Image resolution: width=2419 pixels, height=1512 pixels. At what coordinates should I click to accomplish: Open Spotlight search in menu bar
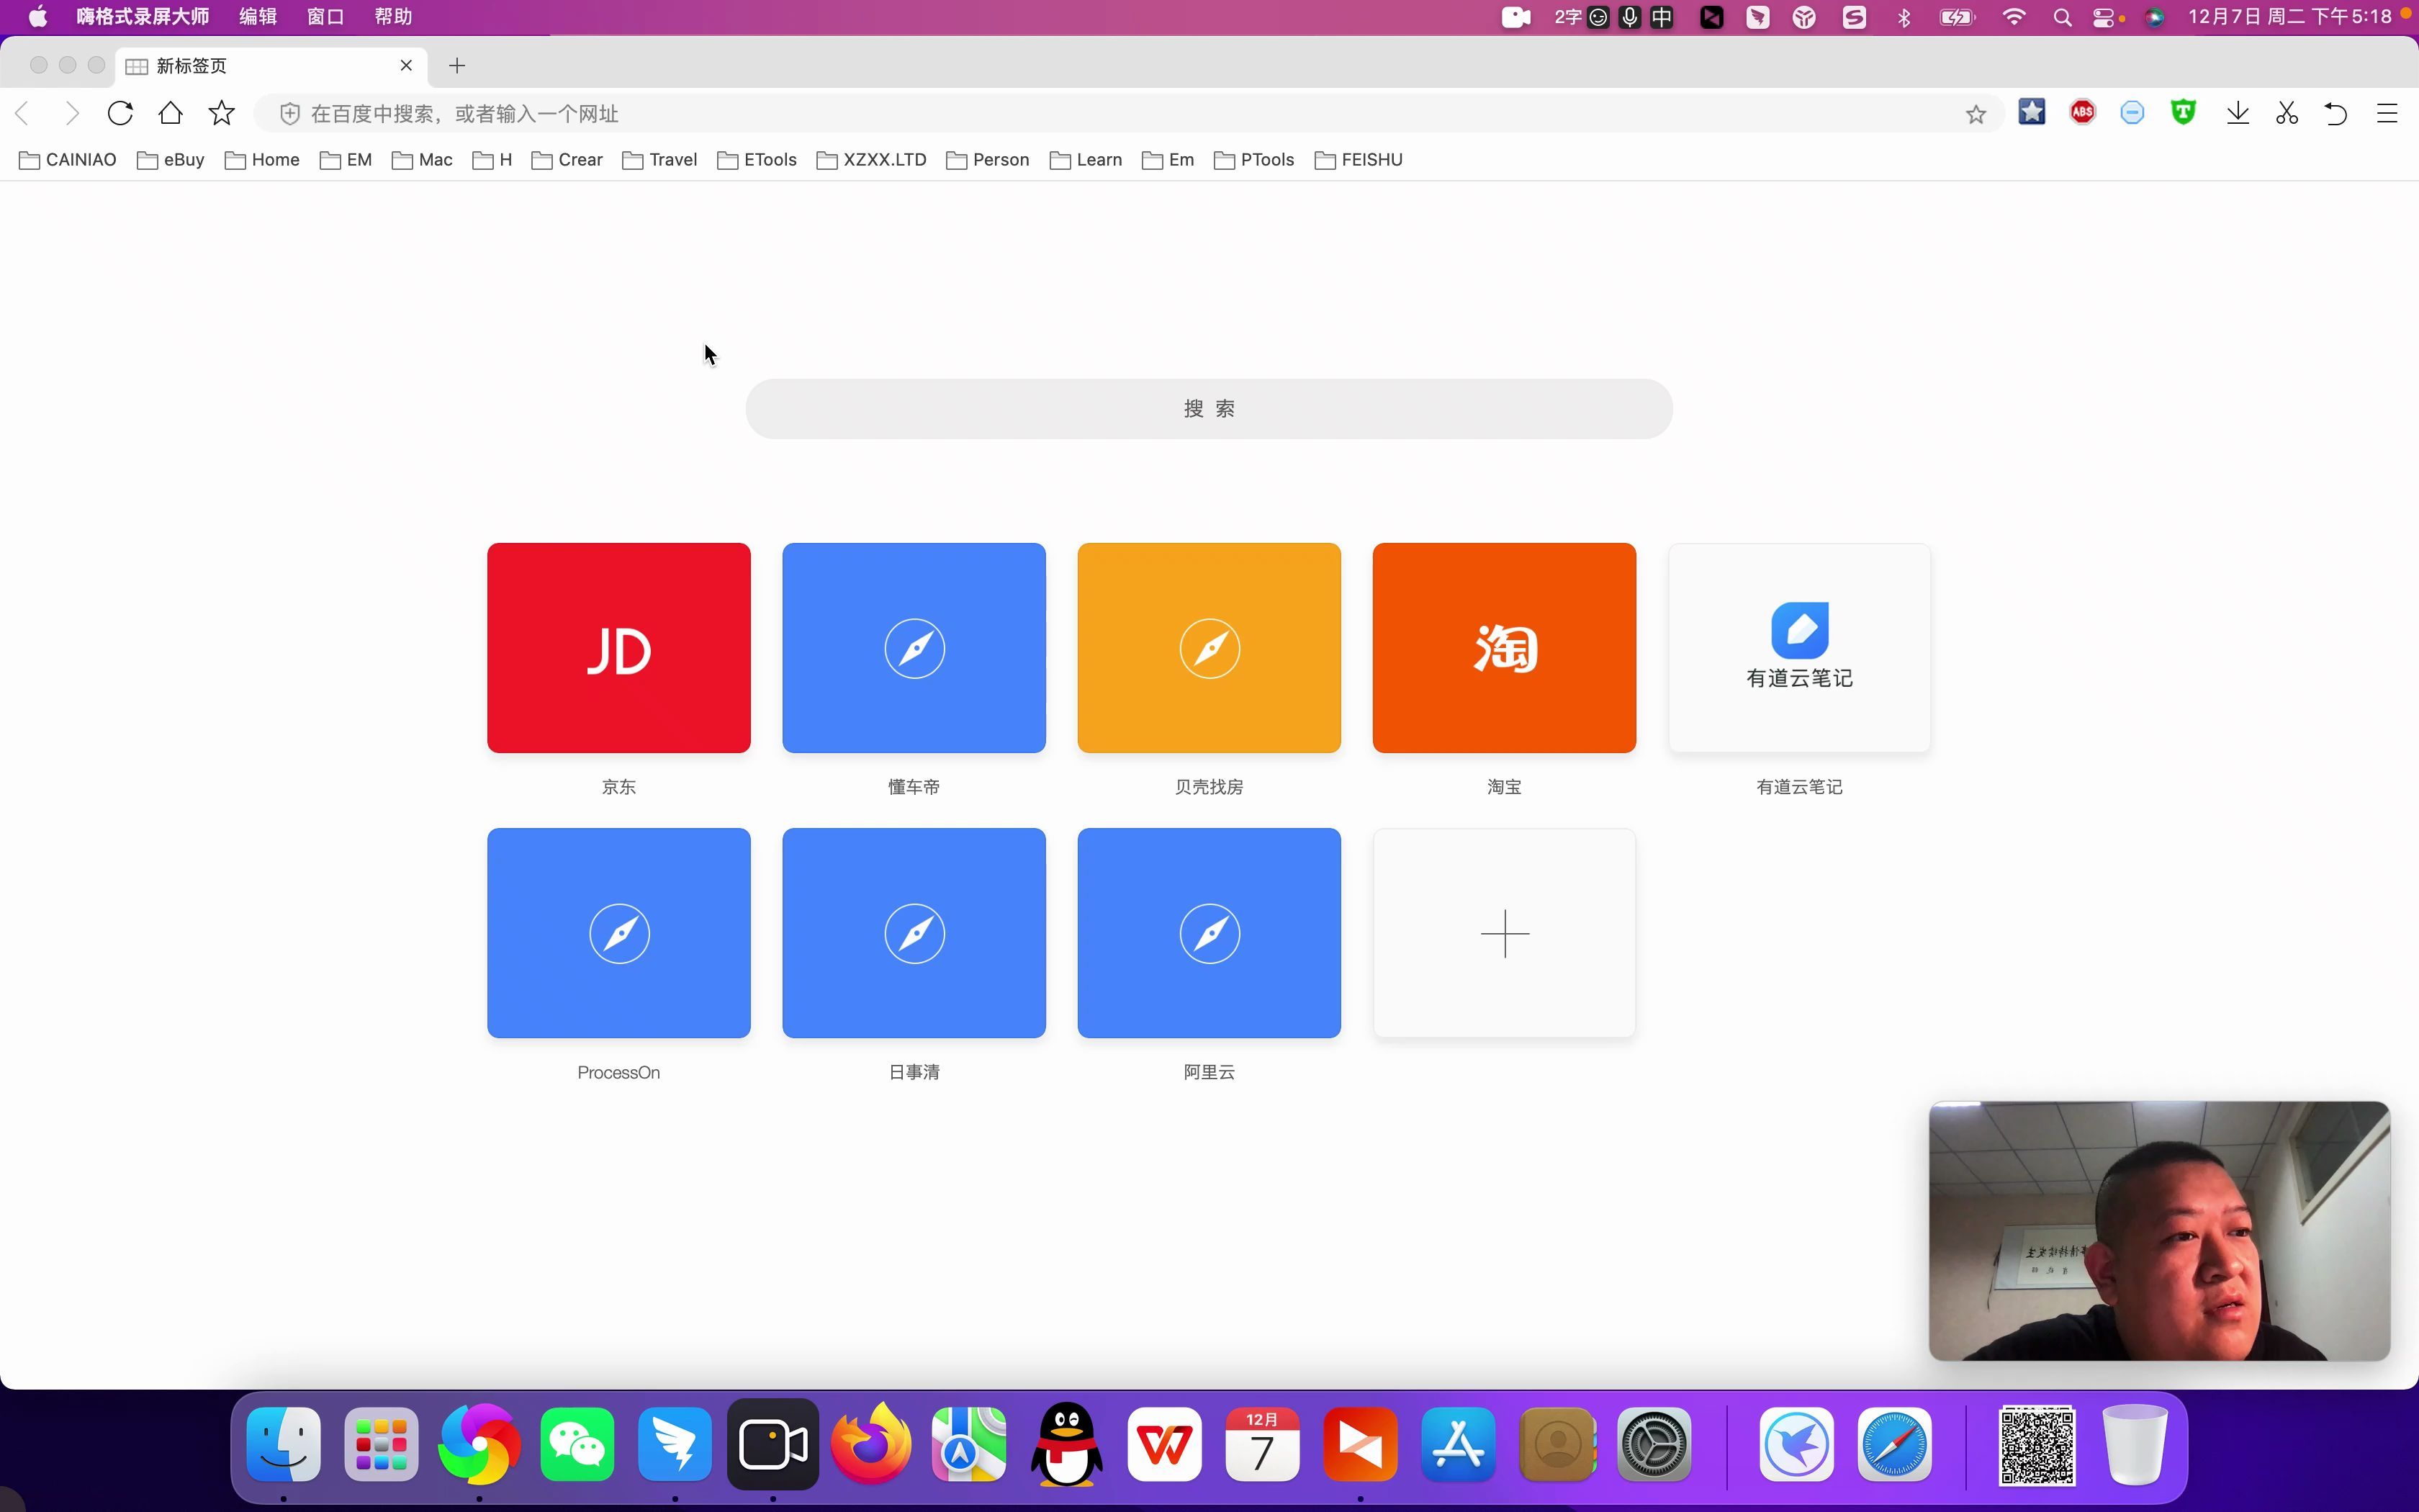pyautogui.click(x=2062, y=17)
